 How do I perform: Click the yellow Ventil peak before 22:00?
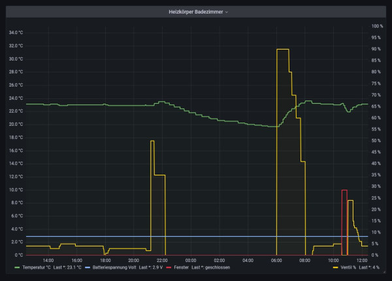[152, 141]
